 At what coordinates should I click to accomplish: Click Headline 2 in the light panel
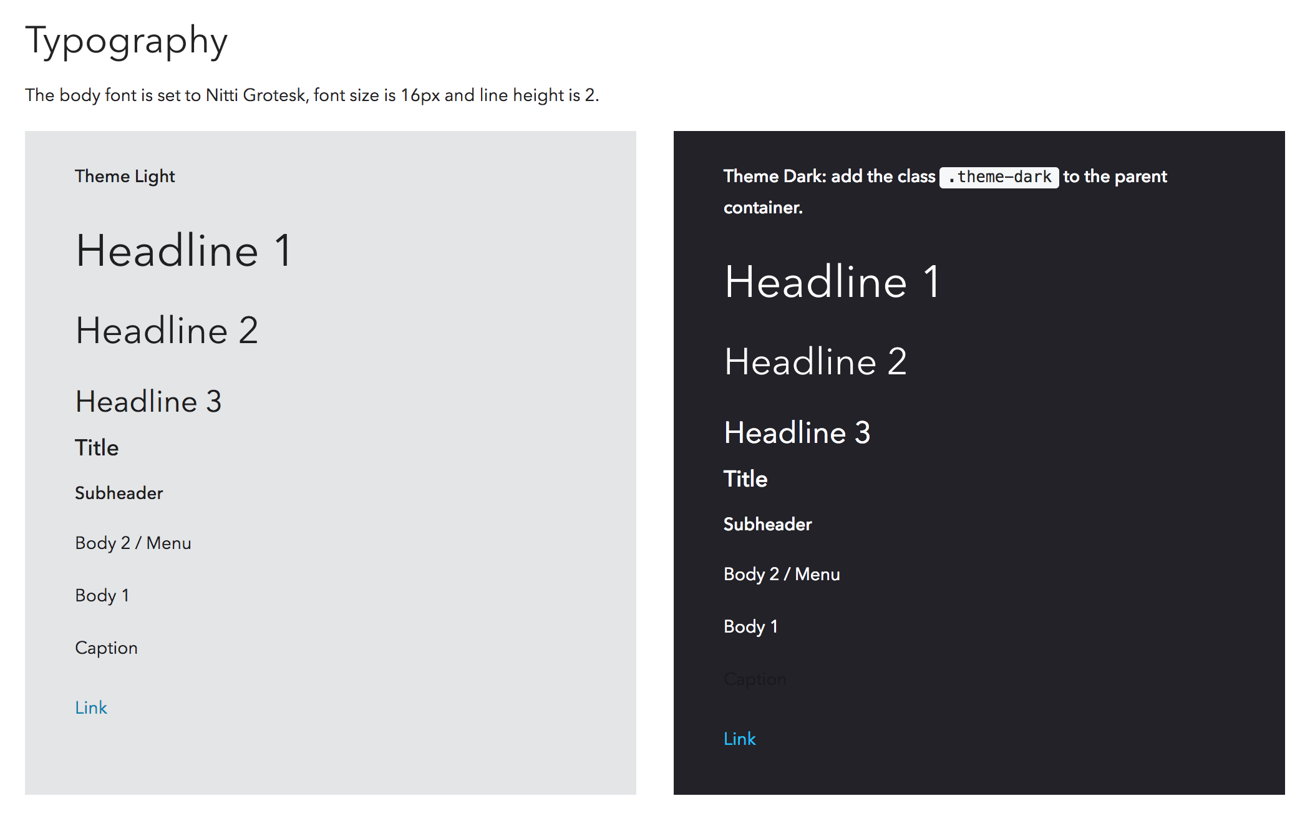click(167, 331)
